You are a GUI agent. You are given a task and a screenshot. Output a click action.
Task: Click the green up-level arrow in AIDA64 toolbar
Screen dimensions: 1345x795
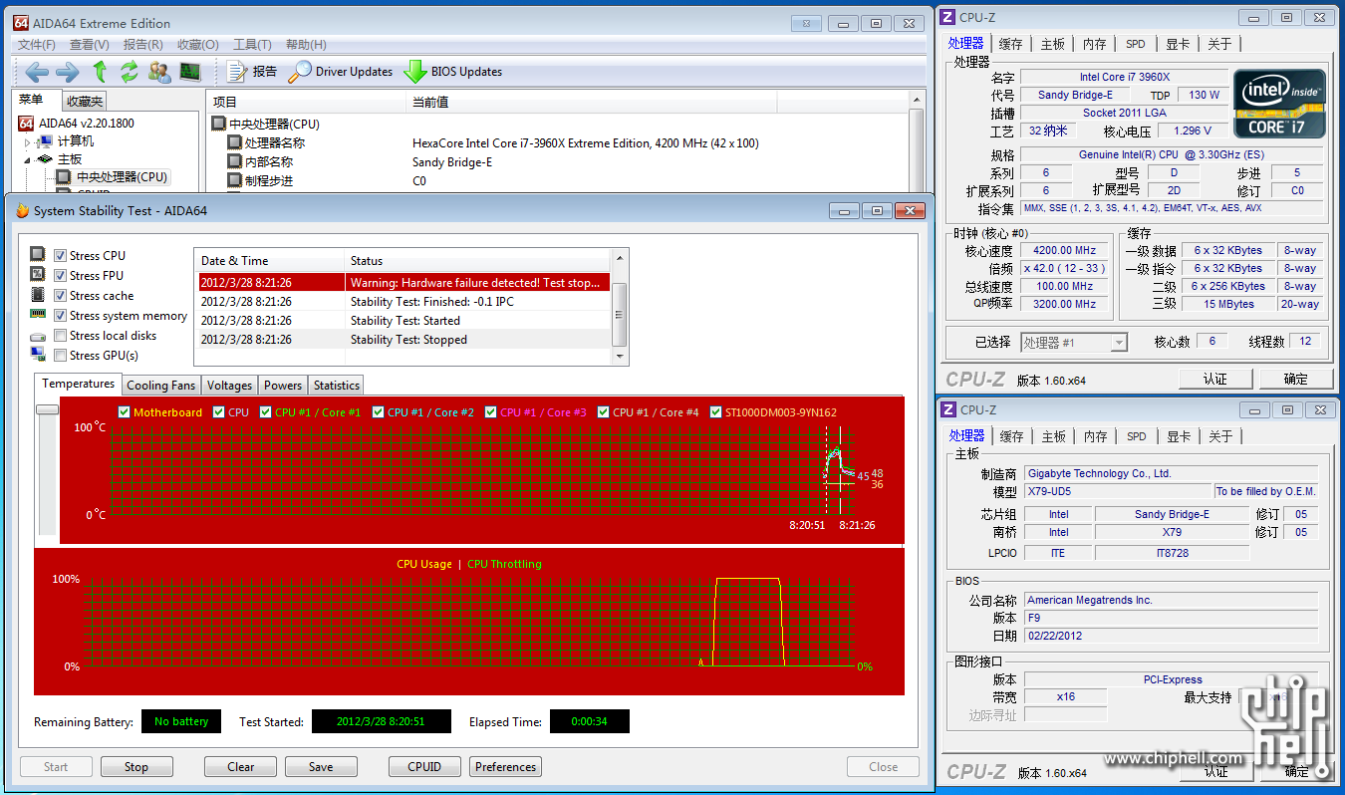click(x=100, y=72)
